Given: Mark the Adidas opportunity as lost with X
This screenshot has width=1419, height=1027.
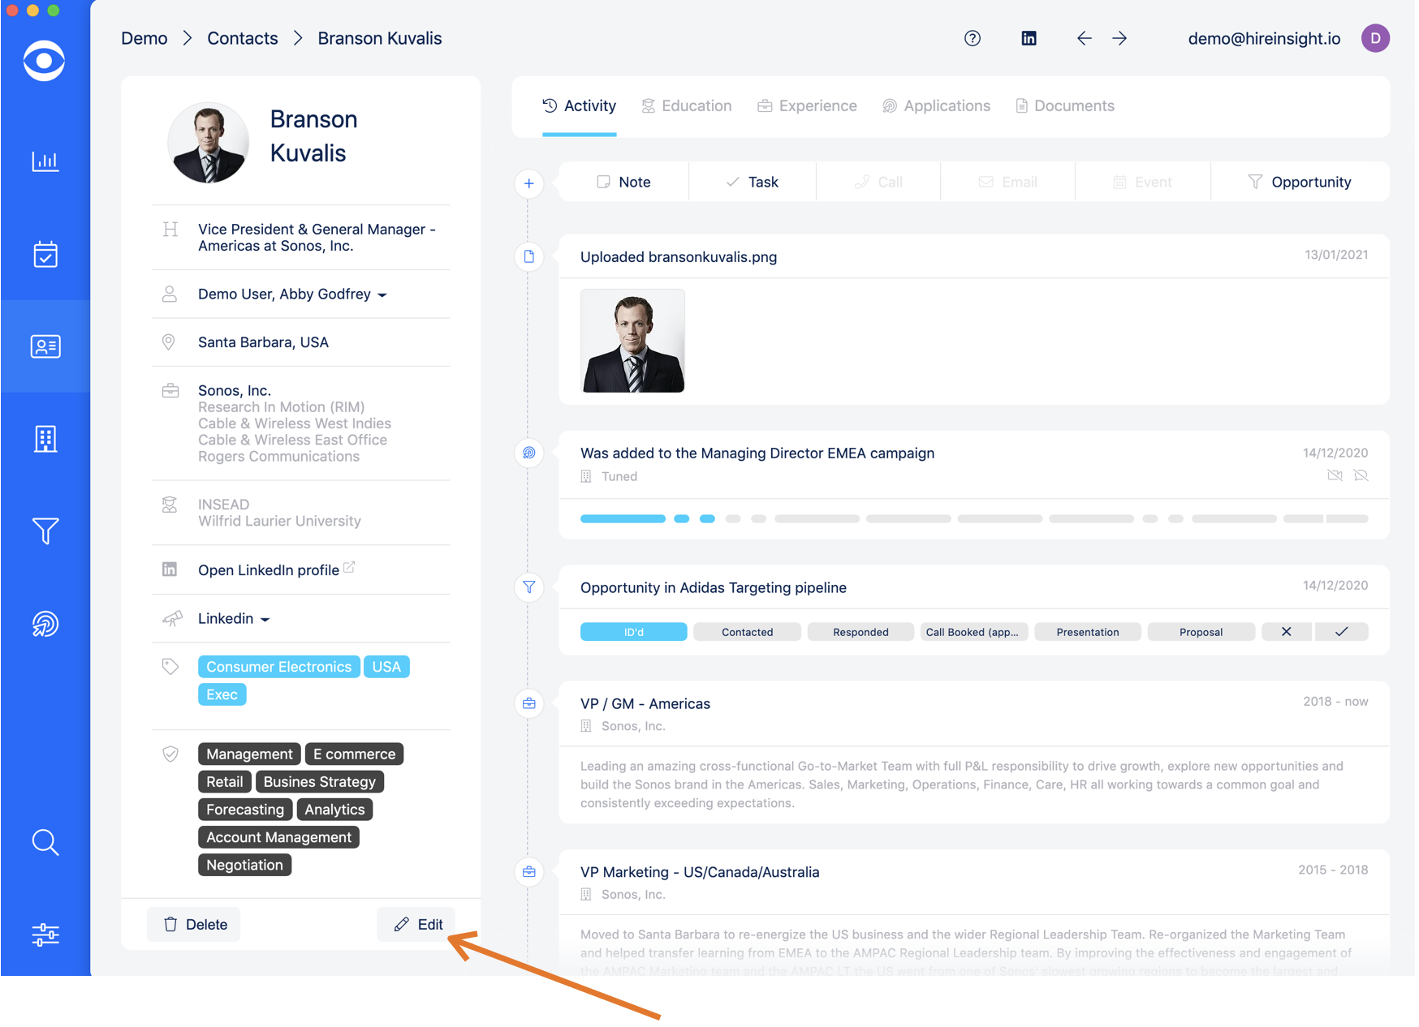Looking at the screenshot, I should [1286, 632].
